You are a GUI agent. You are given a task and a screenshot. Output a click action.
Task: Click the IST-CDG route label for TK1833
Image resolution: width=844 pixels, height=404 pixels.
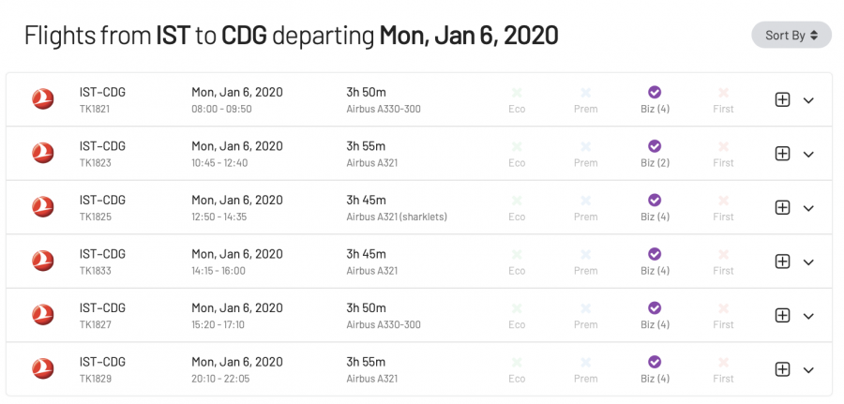coord(102,254)
